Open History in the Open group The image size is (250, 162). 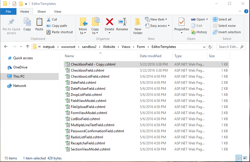point(199,32)
